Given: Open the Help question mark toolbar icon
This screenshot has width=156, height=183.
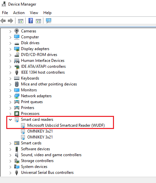Looking at the screenshot, I should coord(31,21).
